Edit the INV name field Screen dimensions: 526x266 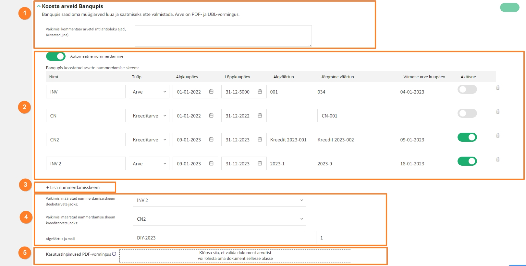86,92
